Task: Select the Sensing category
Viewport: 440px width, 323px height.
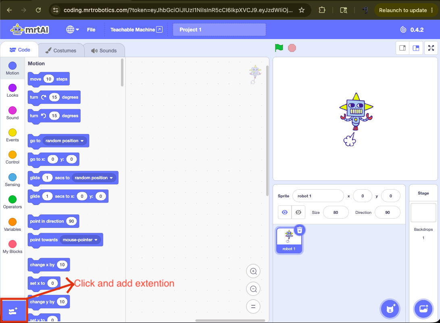Action: tap(13, 180)
